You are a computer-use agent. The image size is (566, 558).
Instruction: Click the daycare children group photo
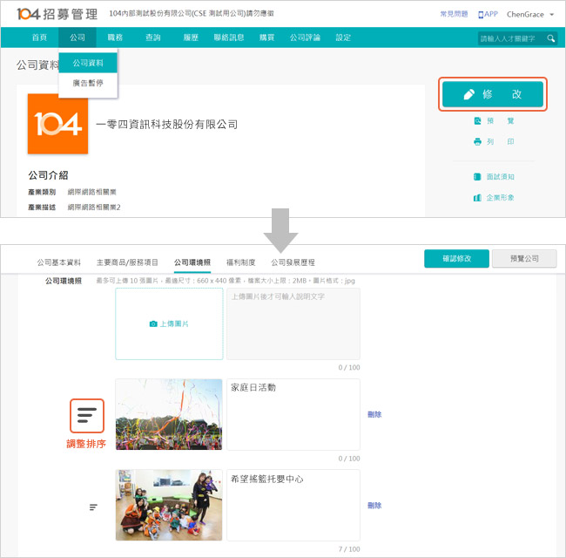click(x=169, y=505)
